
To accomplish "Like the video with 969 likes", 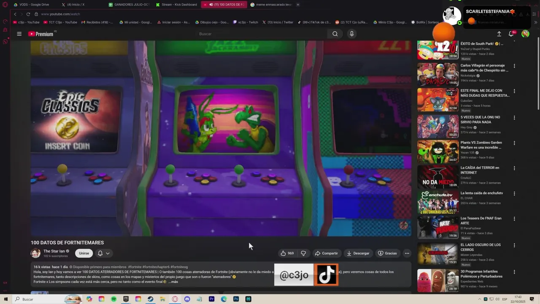I will [287, 253].
